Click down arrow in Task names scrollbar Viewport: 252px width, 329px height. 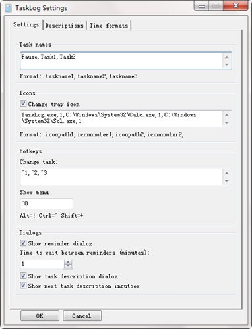[227, 64]
